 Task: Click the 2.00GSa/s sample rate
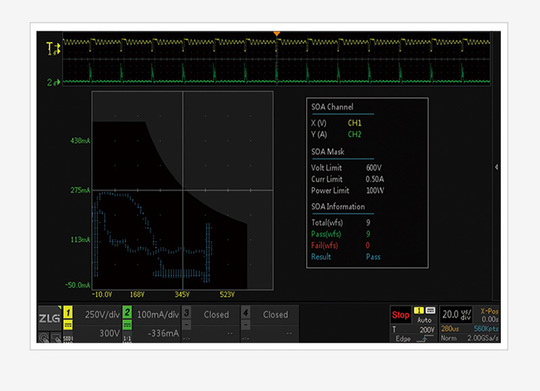click(483, 338)
